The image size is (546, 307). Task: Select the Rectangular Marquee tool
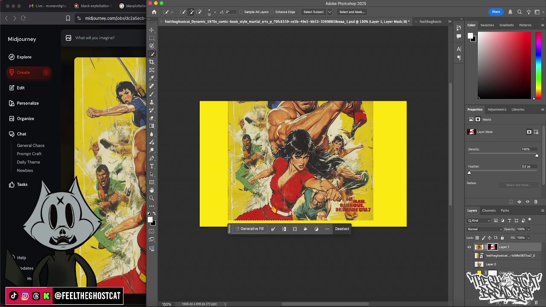click(x=151, y=38)
